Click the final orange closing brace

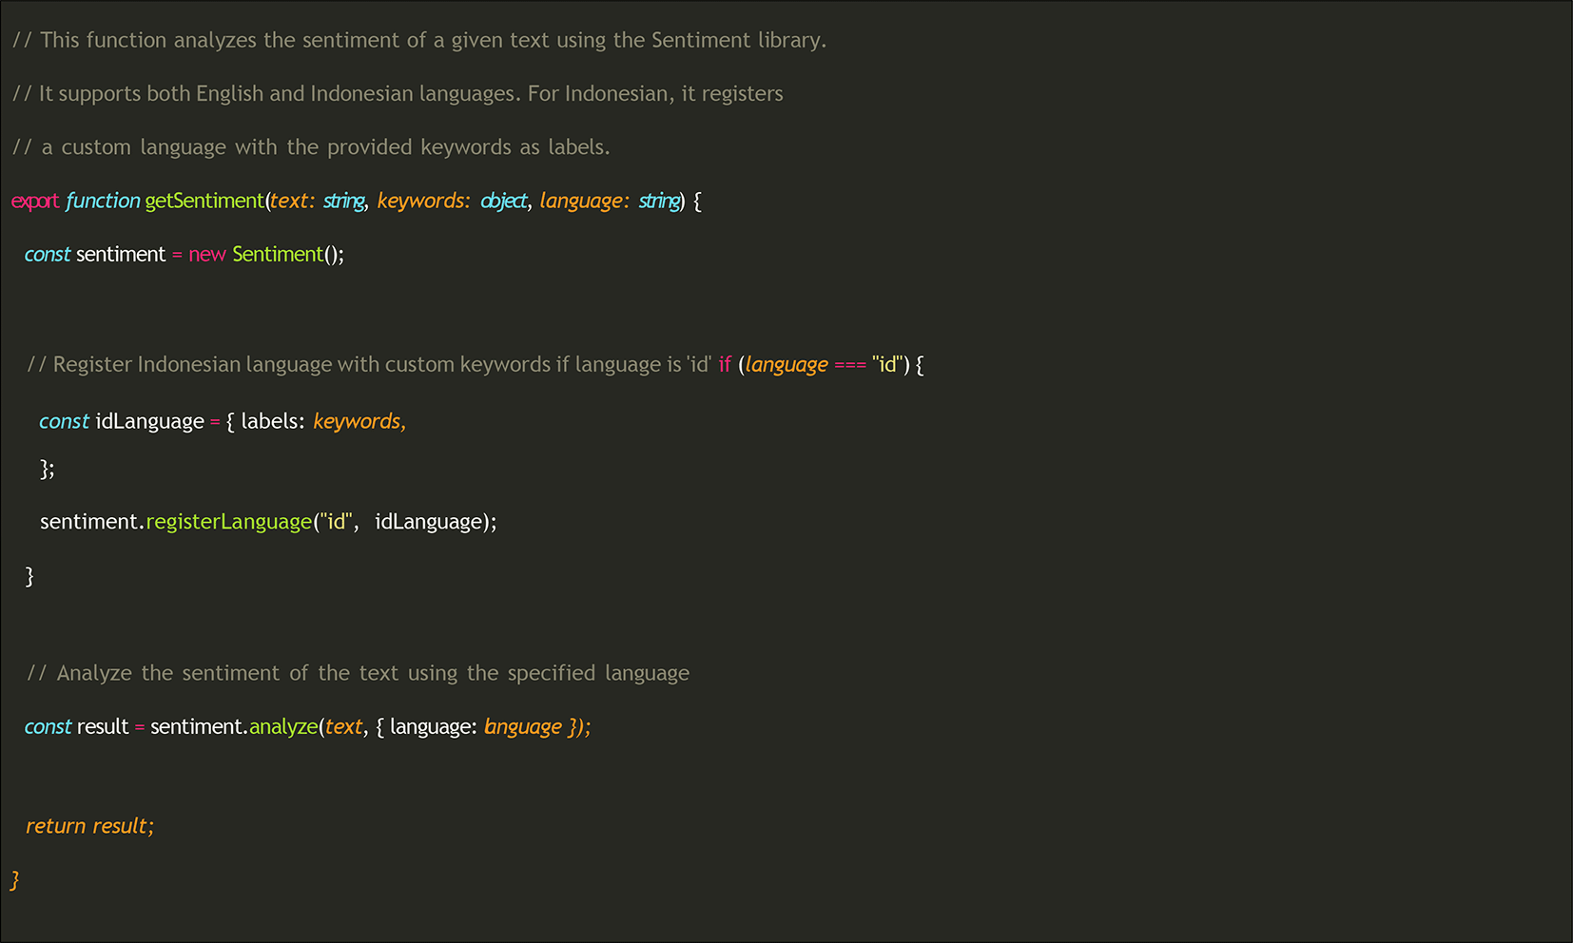(x=14, y=879)
